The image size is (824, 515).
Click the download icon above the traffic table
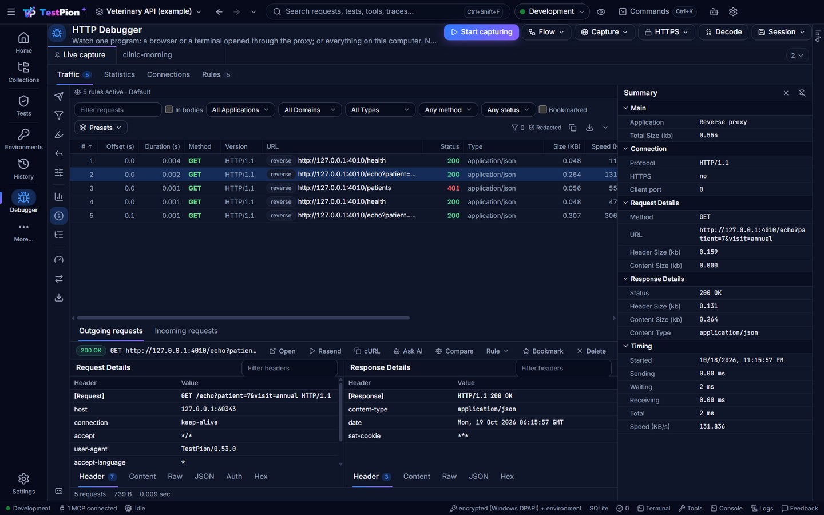click(589, 128)
